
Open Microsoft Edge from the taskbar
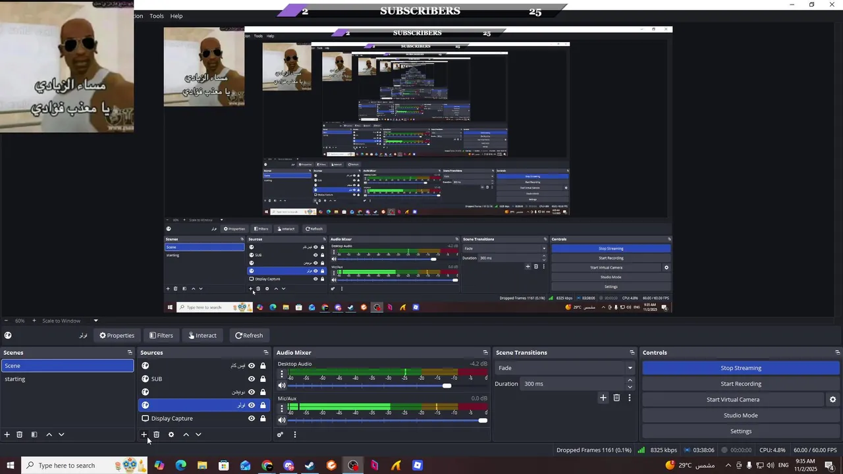pos(180,465)
